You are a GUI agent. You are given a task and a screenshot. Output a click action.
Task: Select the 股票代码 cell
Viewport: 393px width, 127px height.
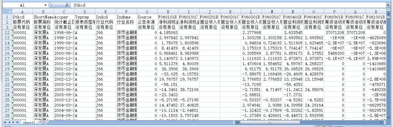tap(22, 22)
